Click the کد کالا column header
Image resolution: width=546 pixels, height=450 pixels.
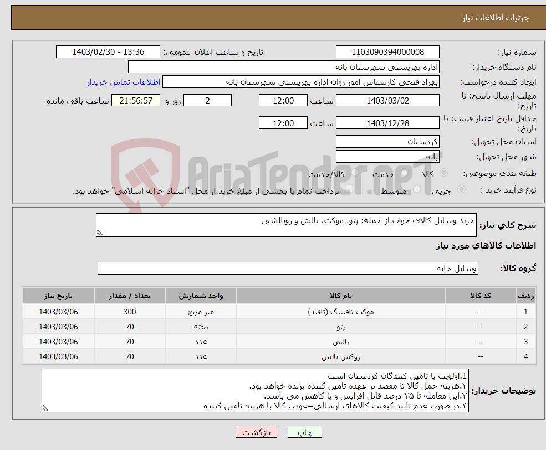click(481, 296)
